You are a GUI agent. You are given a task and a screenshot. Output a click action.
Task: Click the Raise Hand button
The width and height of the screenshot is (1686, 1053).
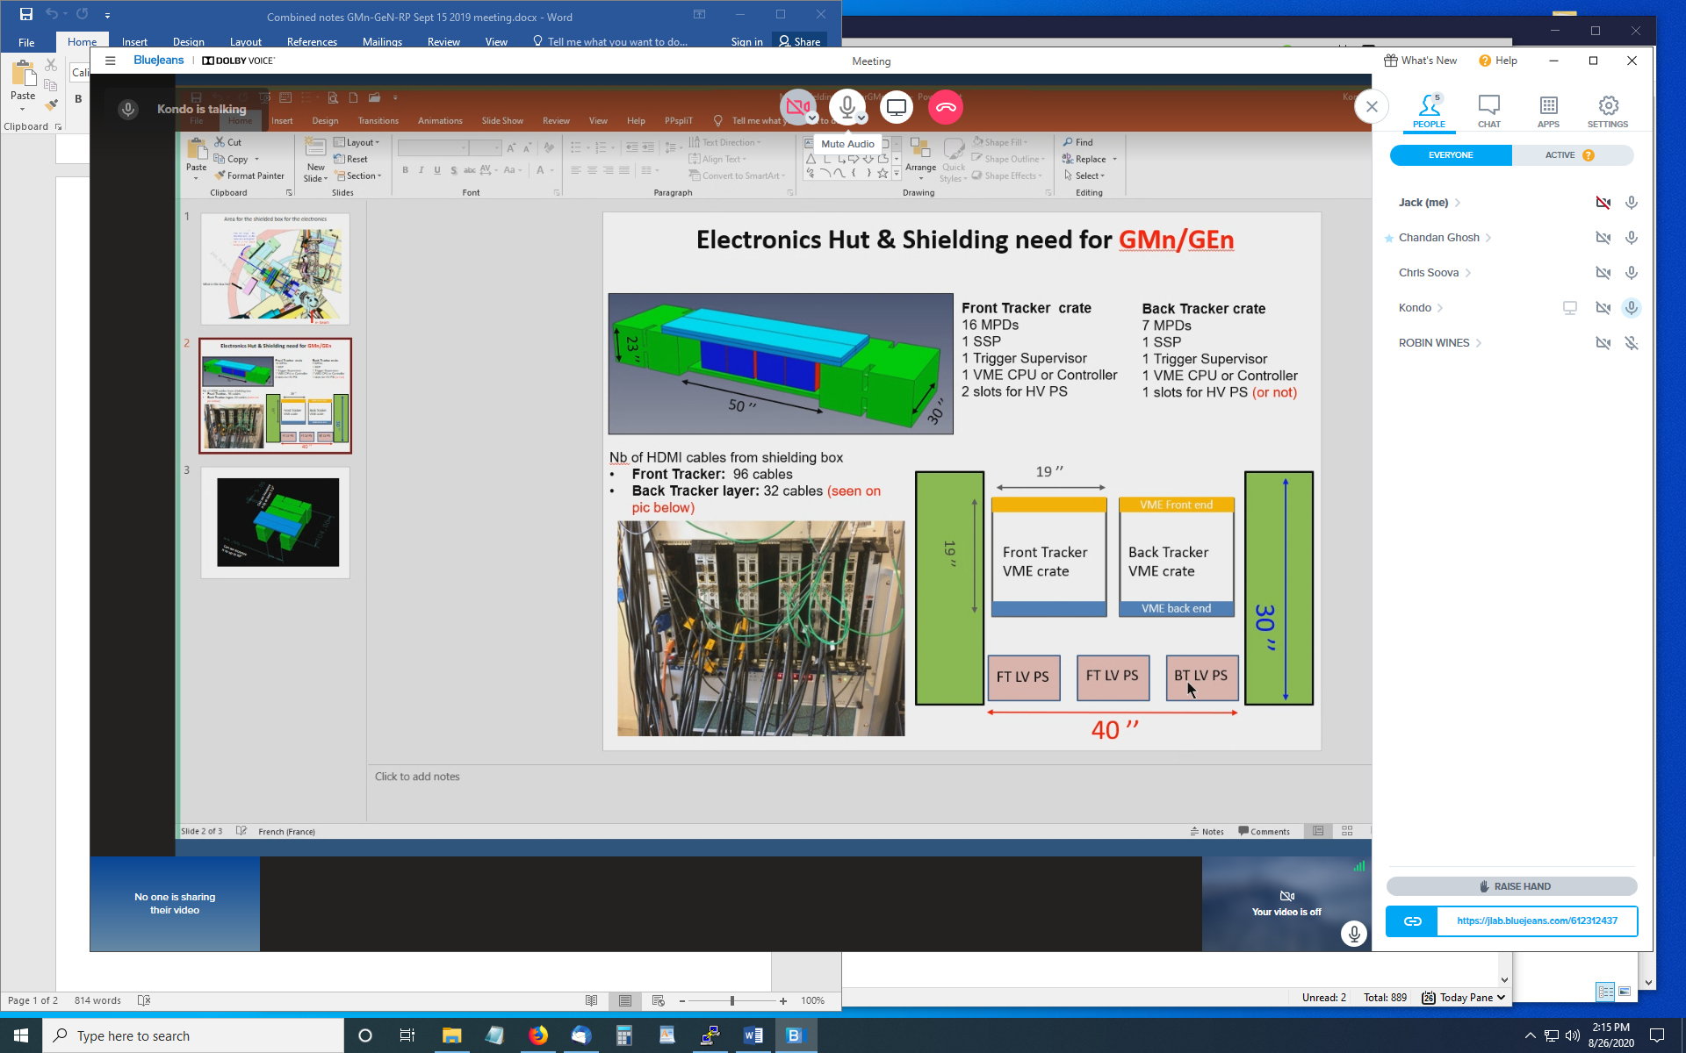pyautogui.click(x=1511, y=886)
